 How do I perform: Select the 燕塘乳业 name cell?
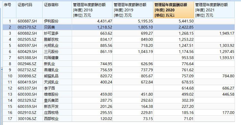51,70
